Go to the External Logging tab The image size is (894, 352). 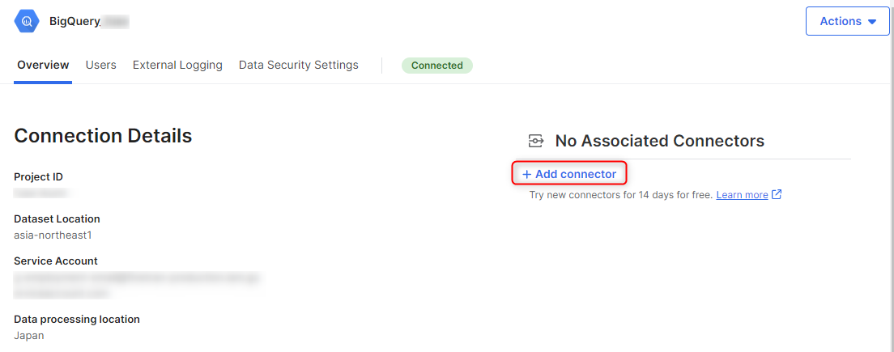point(177,65)
